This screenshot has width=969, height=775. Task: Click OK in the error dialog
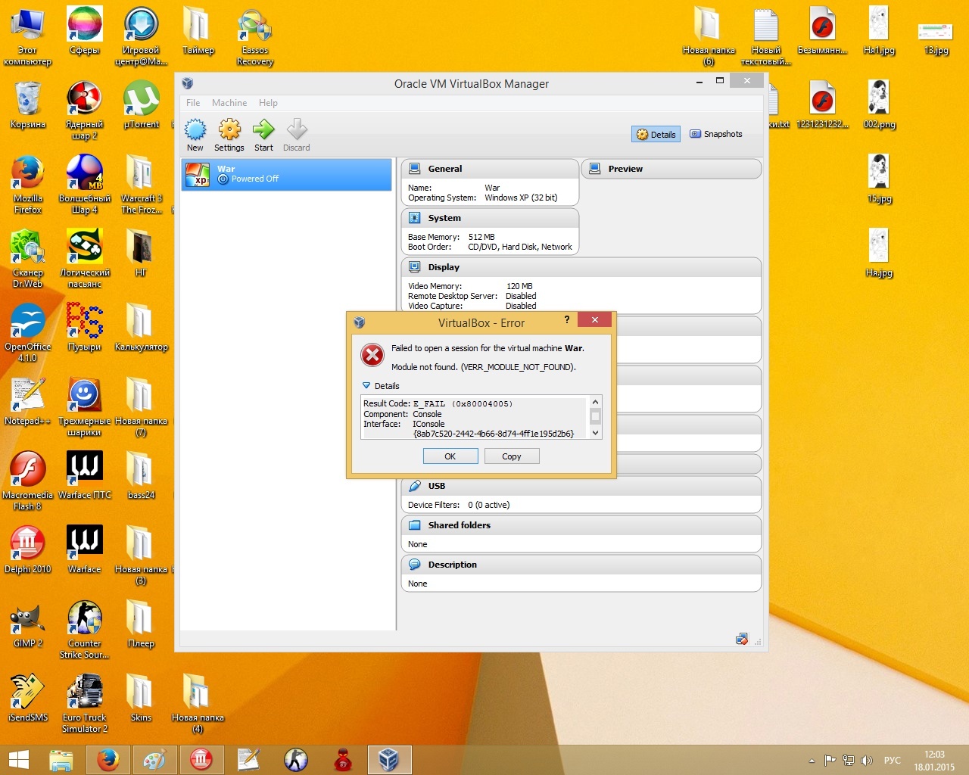tap(450, 456)
